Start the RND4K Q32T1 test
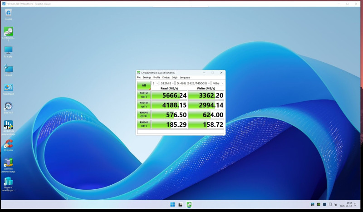This screenshot has height=212, width=363. (144, 115)
